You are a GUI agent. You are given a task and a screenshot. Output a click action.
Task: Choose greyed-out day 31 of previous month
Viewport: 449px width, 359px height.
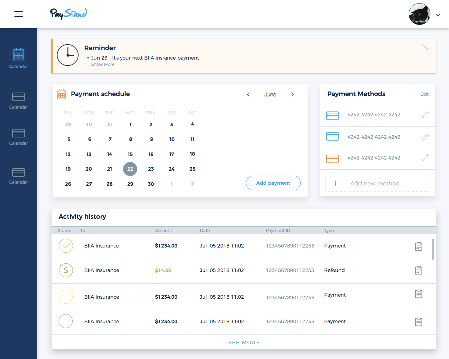tap(109, 124)
